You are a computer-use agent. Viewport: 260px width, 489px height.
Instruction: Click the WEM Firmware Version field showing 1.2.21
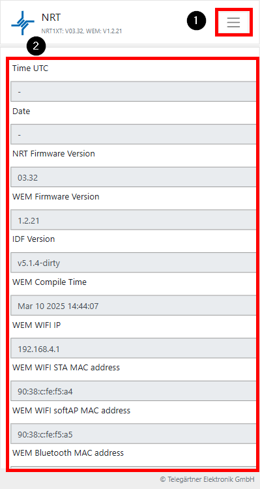click(134, 220)
